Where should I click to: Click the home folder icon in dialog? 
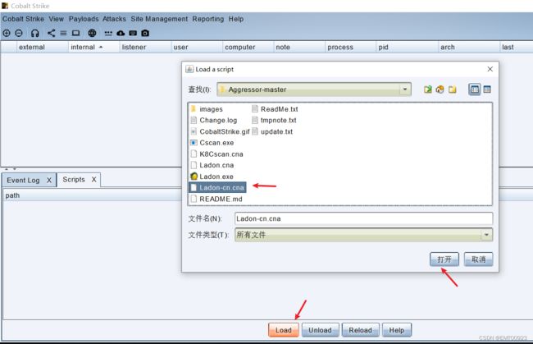click(x=440, y=89)
